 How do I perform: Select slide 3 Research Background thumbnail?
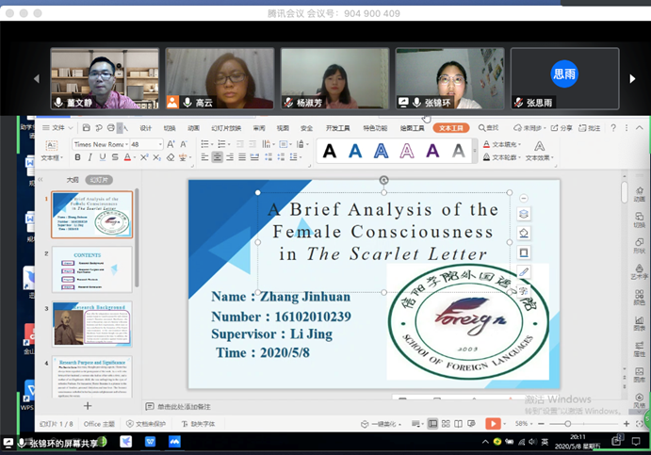[92, 323]
